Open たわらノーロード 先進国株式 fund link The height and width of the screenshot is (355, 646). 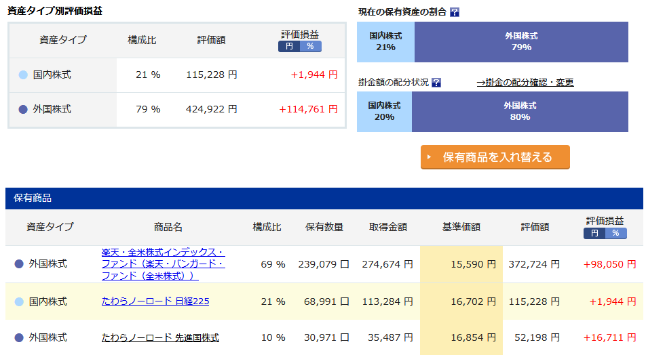point(160,337)
